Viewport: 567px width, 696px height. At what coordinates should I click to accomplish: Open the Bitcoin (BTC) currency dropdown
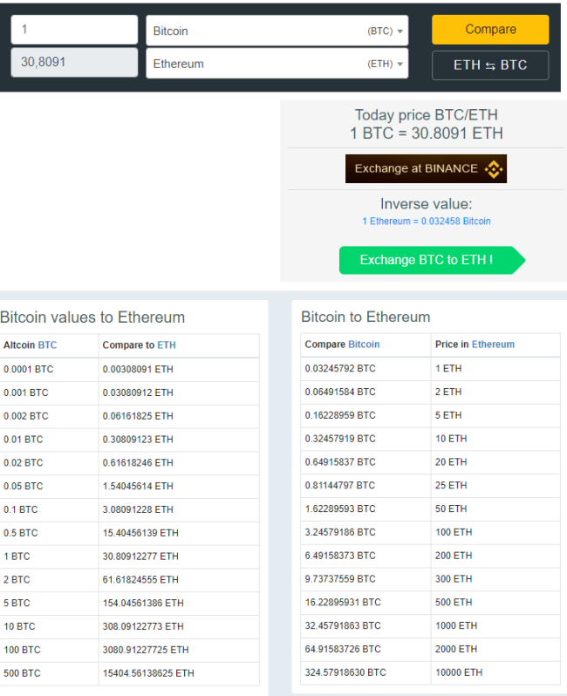(x=277, y=31)
